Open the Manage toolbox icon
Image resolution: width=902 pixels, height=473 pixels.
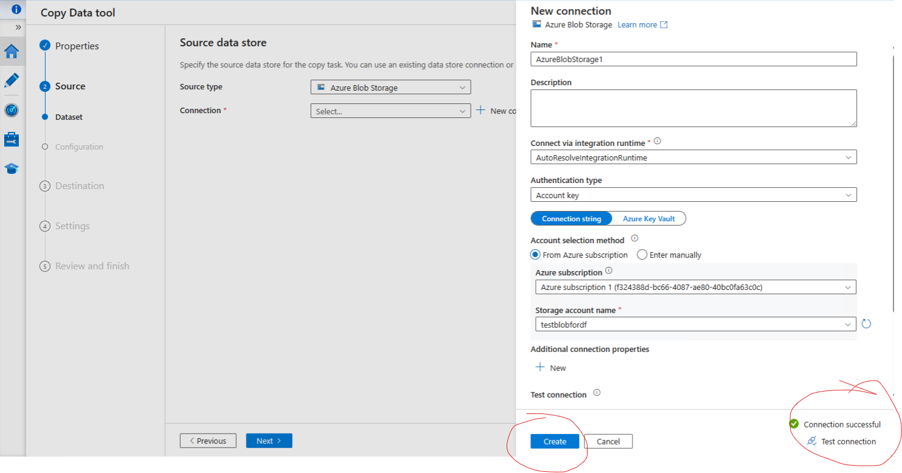(x=12, y=139)
